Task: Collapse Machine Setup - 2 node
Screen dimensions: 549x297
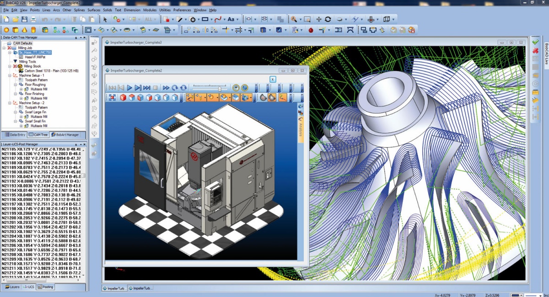Action: 10,103
